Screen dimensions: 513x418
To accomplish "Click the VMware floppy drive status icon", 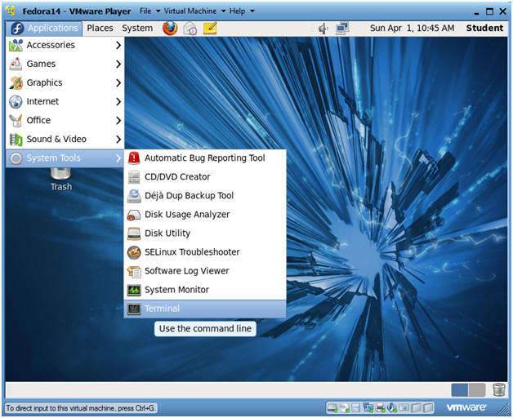I will [x=355, y=408].
